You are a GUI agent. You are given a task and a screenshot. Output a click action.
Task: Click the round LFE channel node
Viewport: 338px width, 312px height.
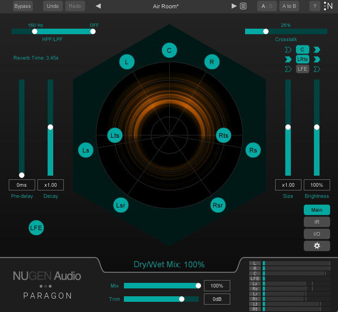[x=36, y=227]
